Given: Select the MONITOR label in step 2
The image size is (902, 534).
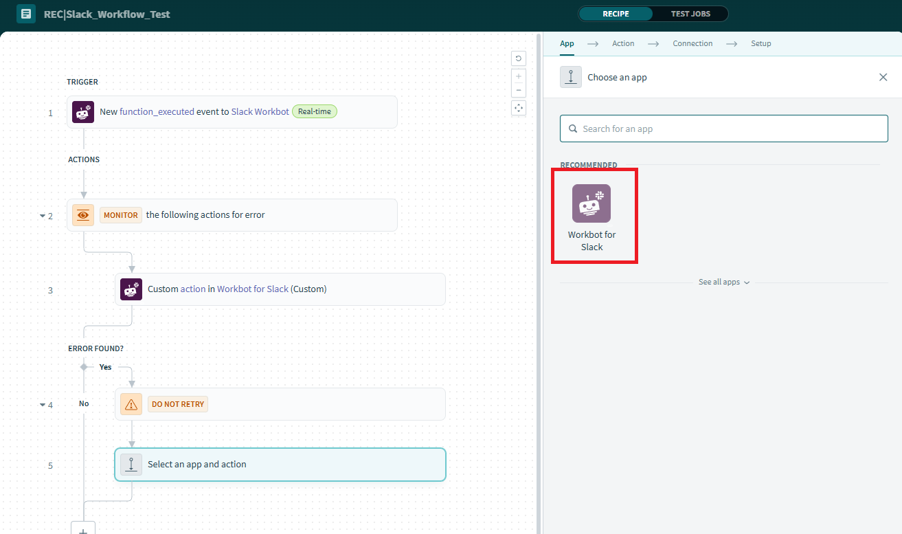Looking at the screenshot, I should [x=121, y=215].
